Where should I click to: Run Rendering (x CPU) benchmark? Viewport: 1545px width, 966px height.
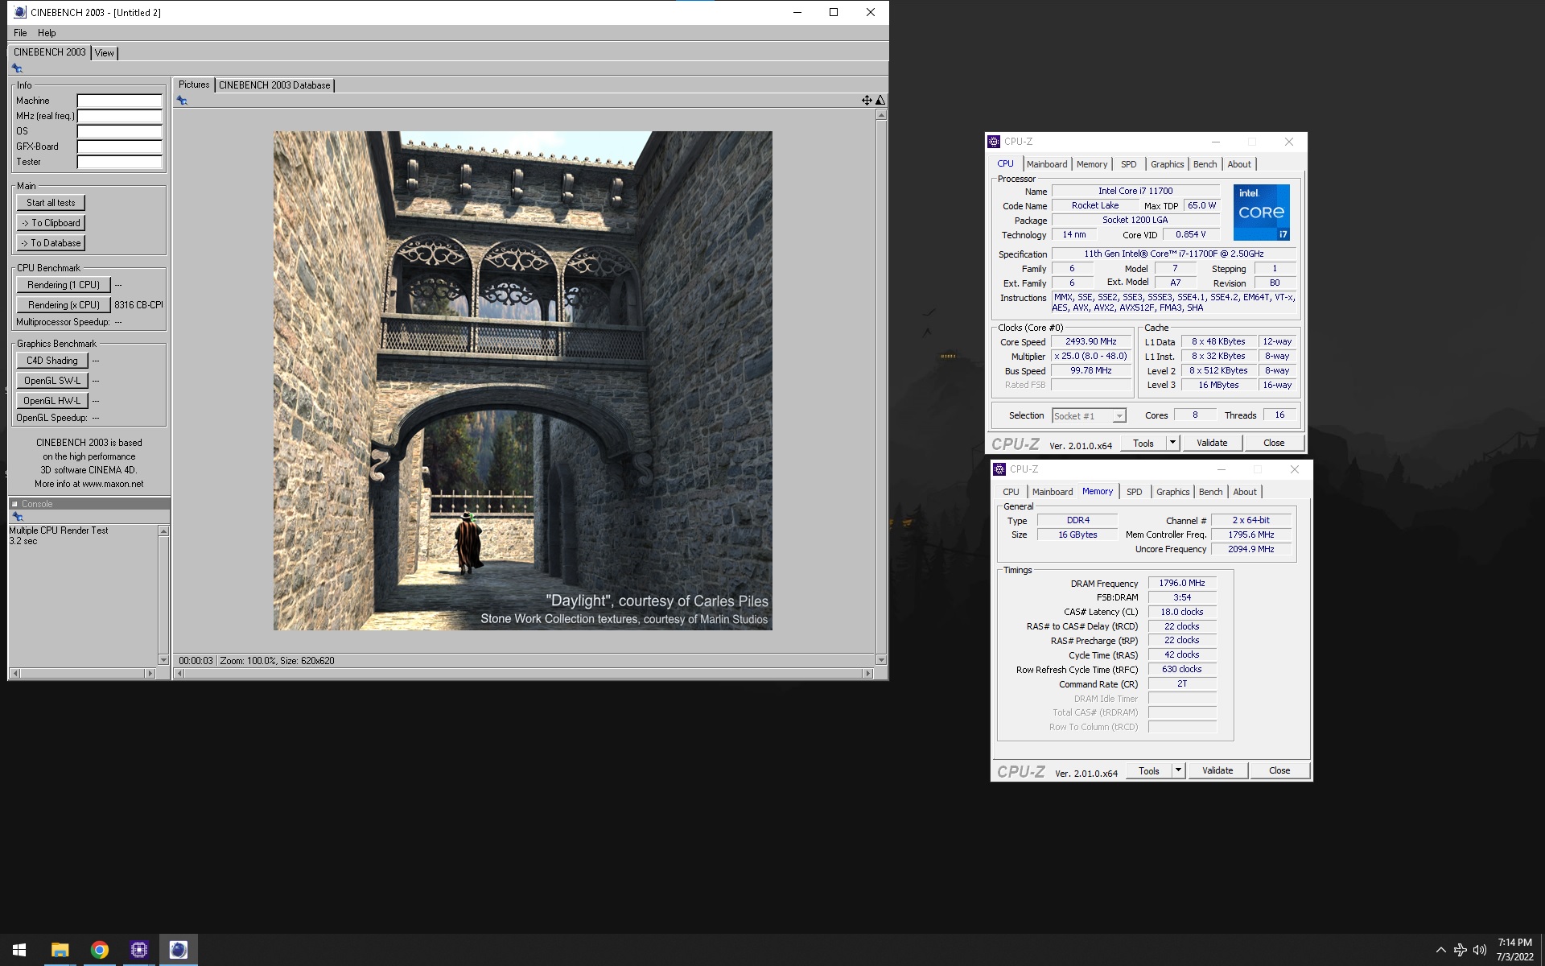[64, 305]
